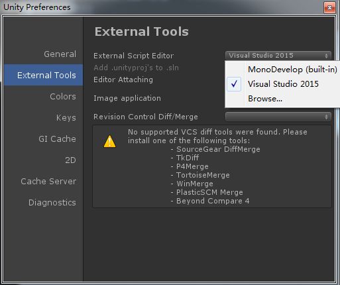
Task: Click the PlasticSCM Merge list entry
Action: pyautogui.click(x=209, y=192)
